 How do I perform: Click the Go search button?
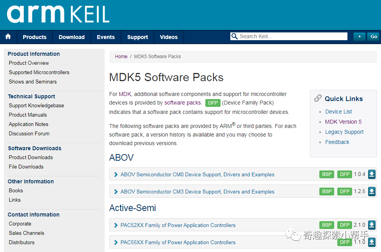[374, 36]
